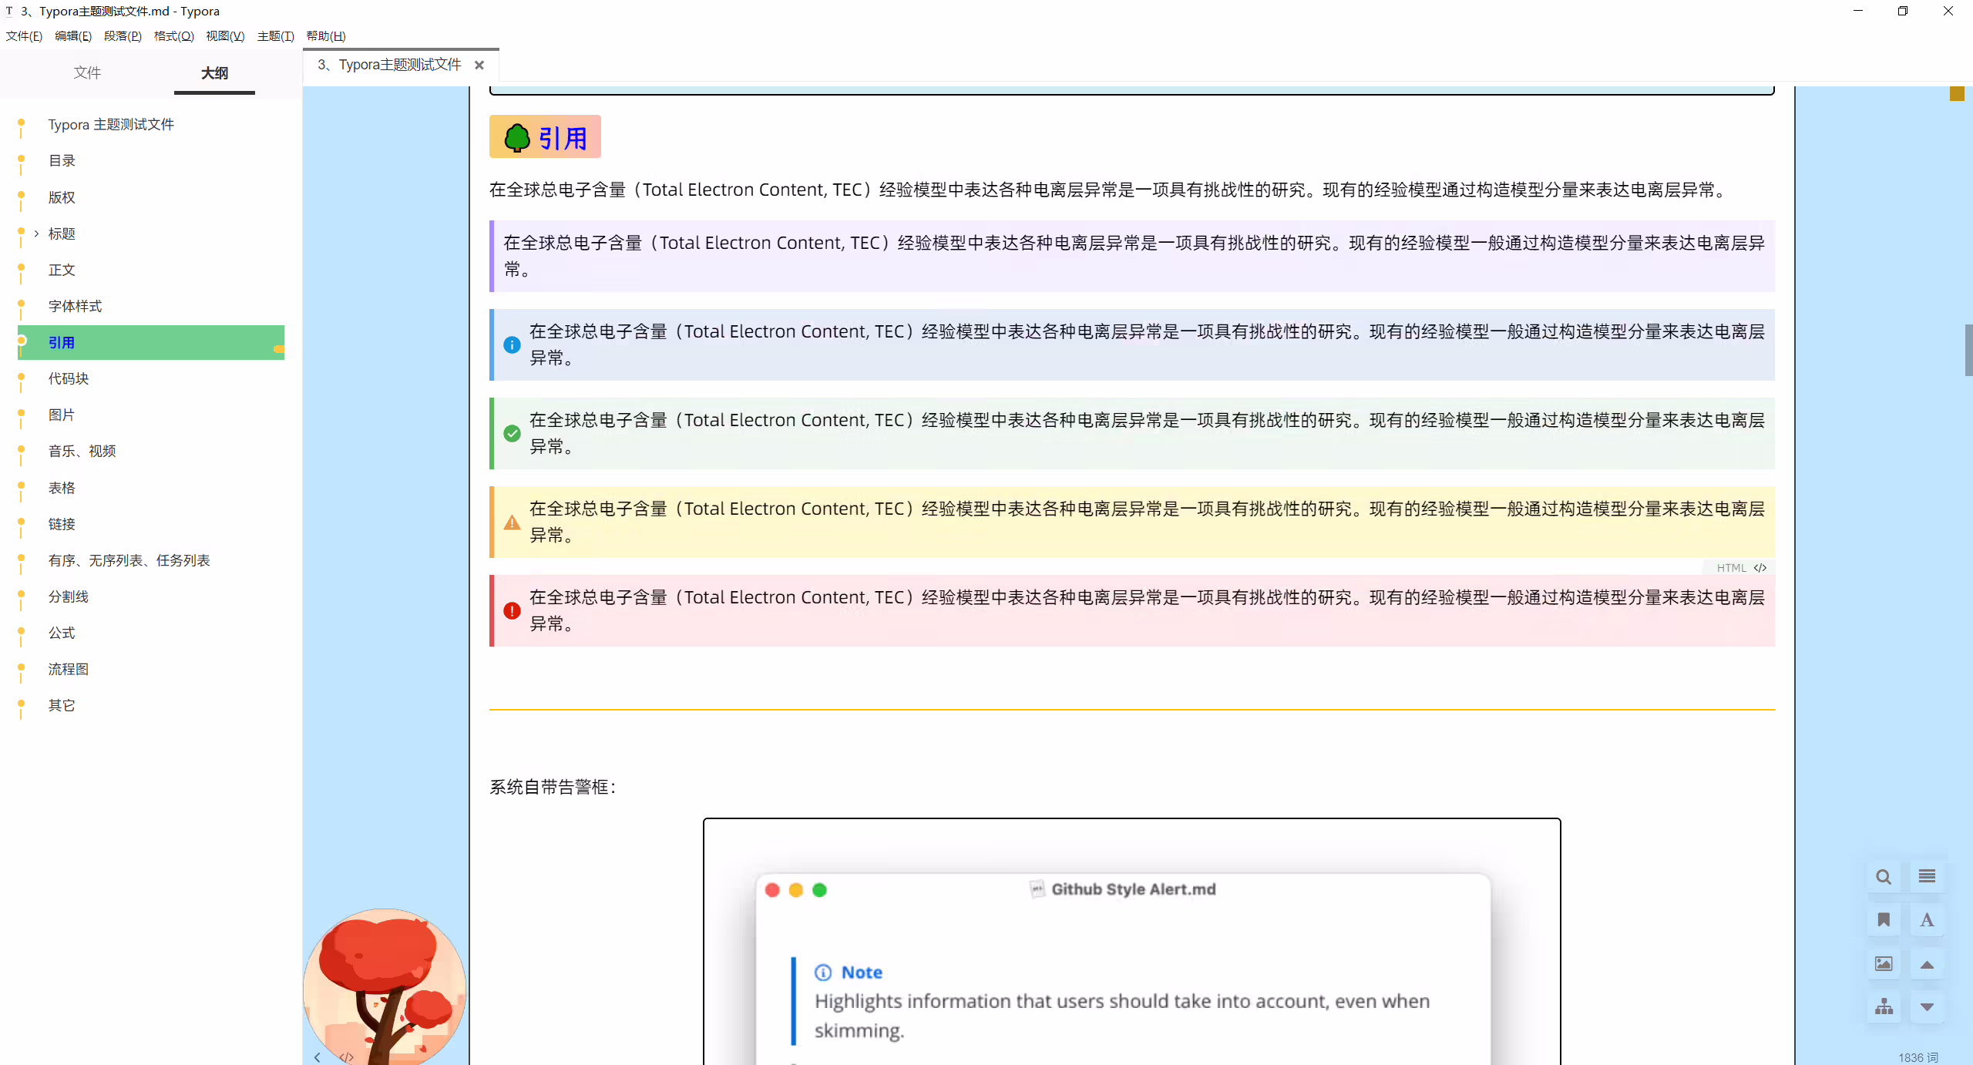The width and height of the screenshot is (1973, 1065).
Task: Open the 段落(P) paragraph menu
Action: click(123, 36)
